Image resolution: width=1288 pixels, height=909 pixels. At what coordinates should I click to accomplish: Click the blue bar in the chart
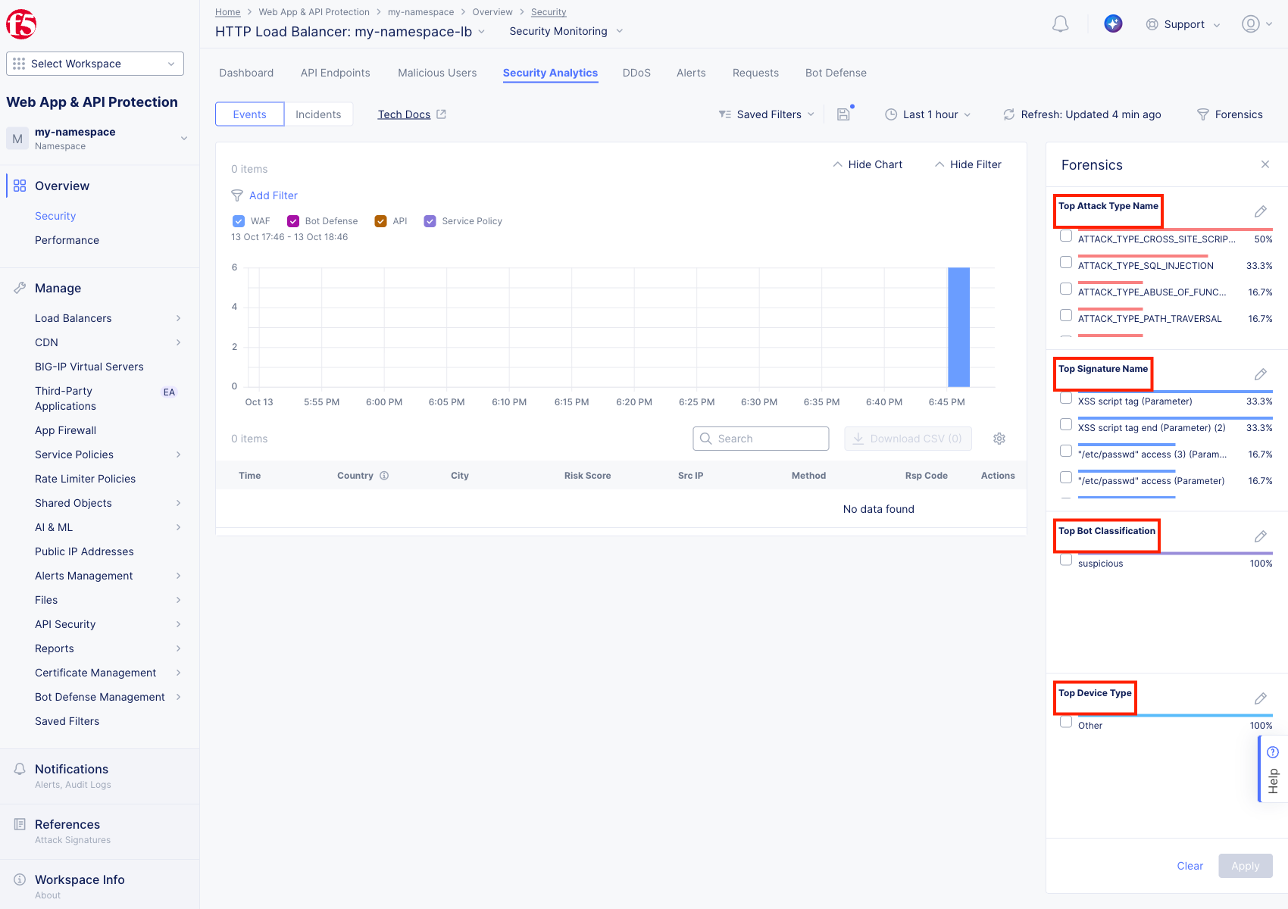(958, 327)
